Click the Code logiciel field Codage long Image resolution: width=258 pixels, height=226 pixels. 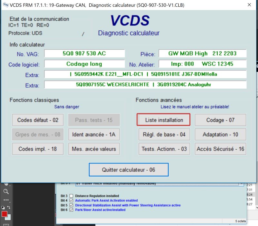[84, 64]
